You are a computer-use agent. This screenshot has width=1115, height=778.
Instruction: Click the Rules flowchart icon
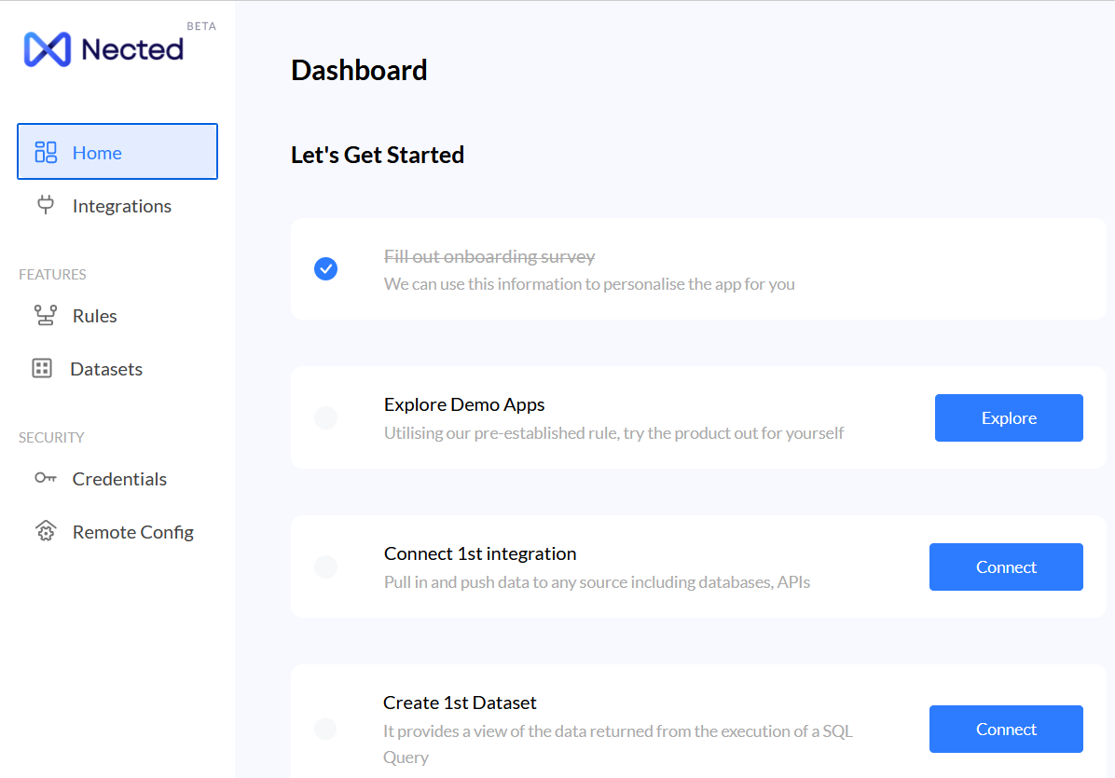coord(46,316)
